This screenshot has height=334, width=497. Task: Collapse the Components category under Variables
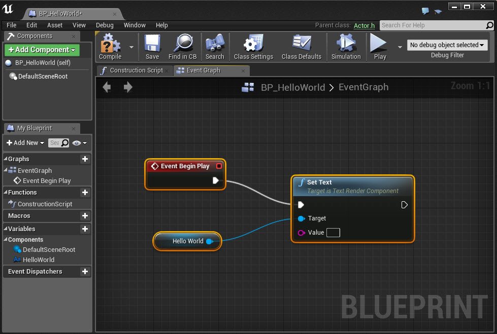point(5,240)
